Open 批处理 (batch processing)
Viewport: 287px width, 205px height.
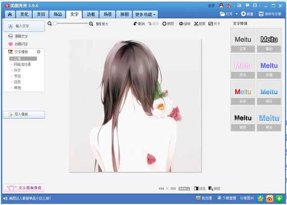click(204, 198)
